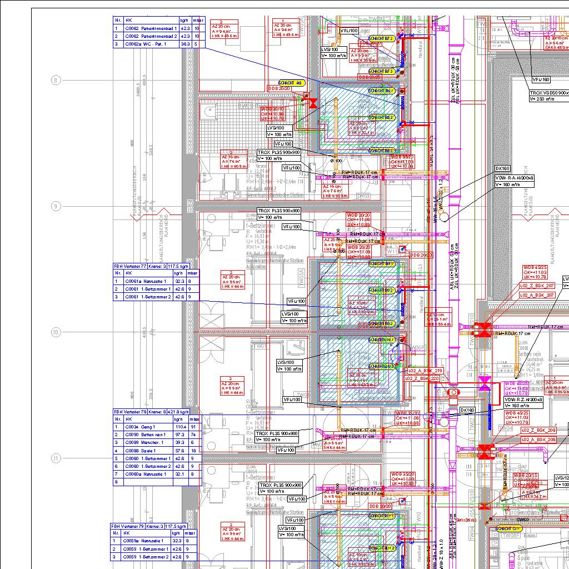Select the L02_A_BSK_208 damper label

[x=538, y=440]
